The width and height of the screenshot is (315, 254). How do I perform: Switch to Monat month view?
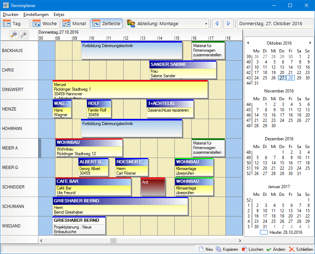tap(75, 24)
